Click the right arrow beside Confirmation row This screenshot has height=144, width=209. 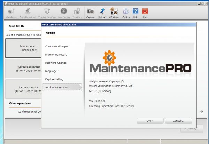[202, 112]
